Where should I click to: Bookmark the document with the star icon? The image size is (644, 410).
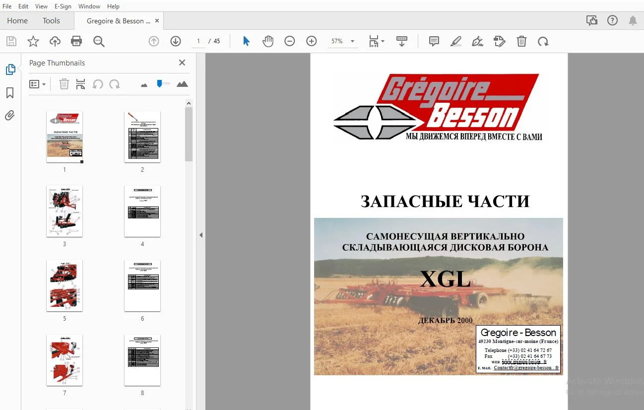(33, 41)
